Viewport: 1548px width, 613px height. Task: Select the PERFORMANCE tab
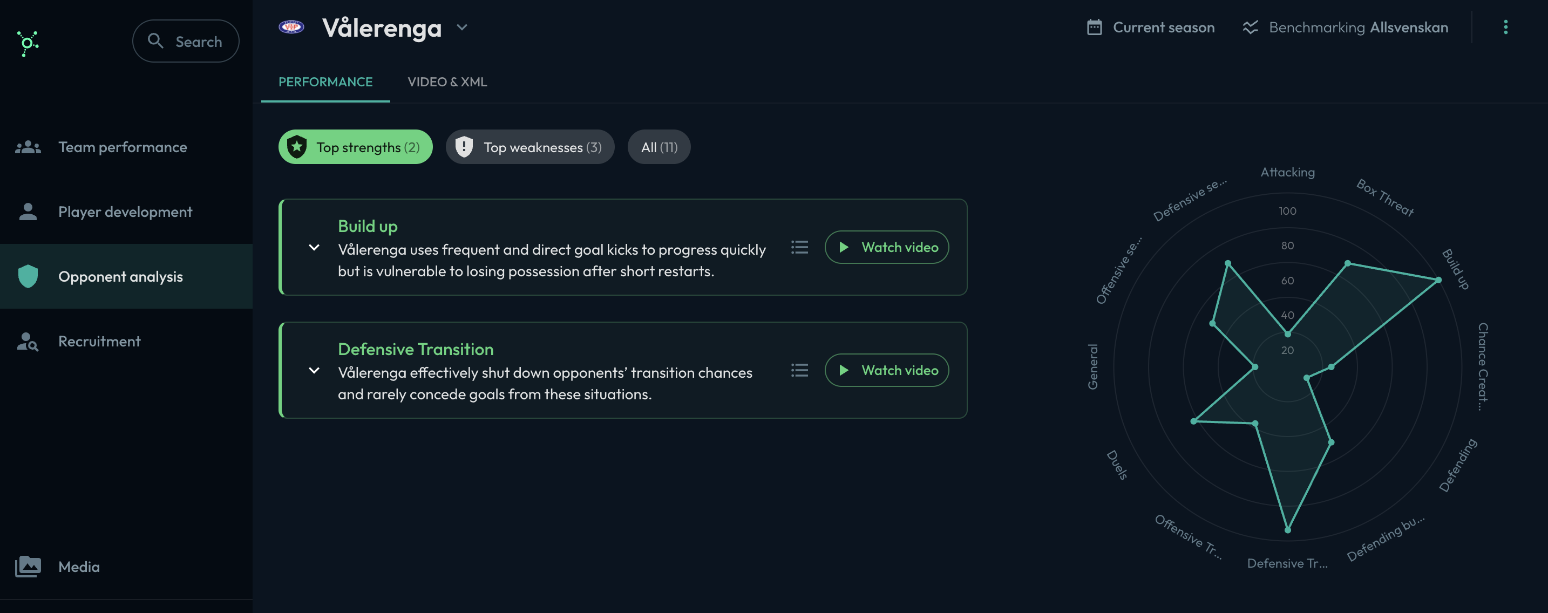point(325,81)
